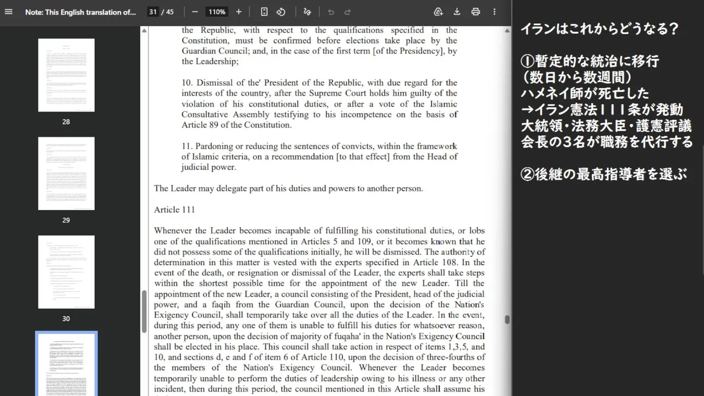Image resolution: width=704 pixels, height=396 pixels.
Task: Open page 28 thumbnail
Action: 66,75
